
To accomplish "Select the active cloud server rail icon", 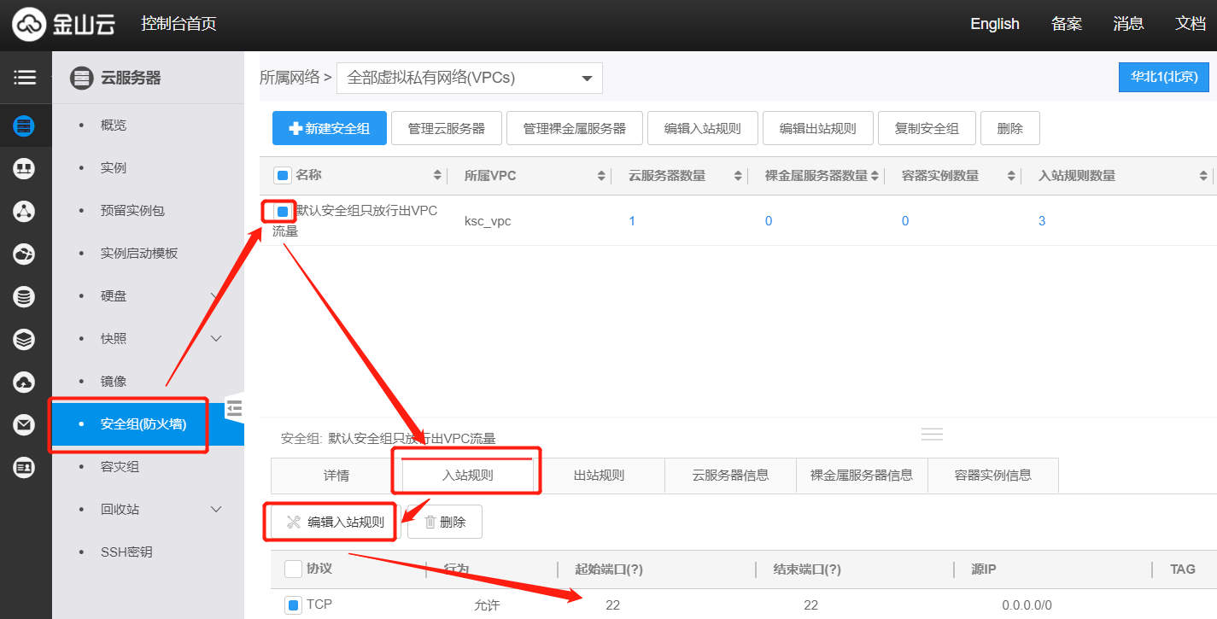I will 25,126.
